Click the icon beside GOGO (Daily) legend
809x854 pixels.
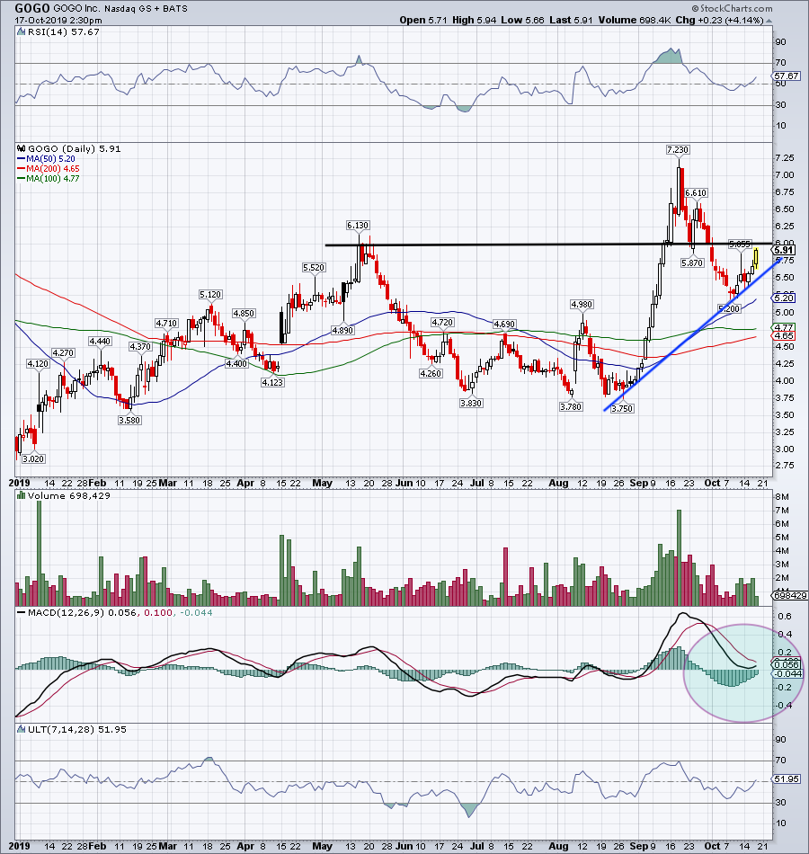(22, 148)
